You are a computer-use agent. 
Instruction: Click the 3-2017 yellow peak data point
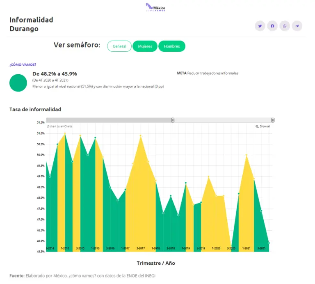pyautogui.click(x=141, y=135)
